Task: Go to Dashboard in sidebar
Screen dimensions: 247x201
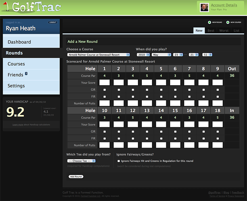Action: pos(31,42)
